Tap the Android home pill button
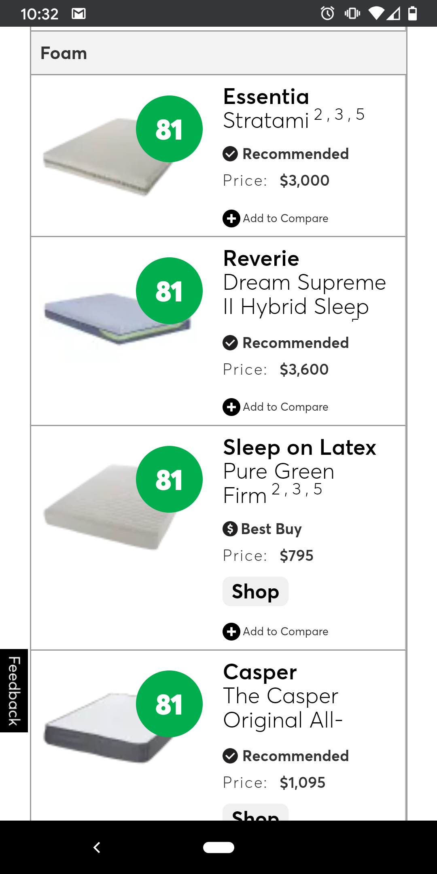 click(x=218, y=847)
